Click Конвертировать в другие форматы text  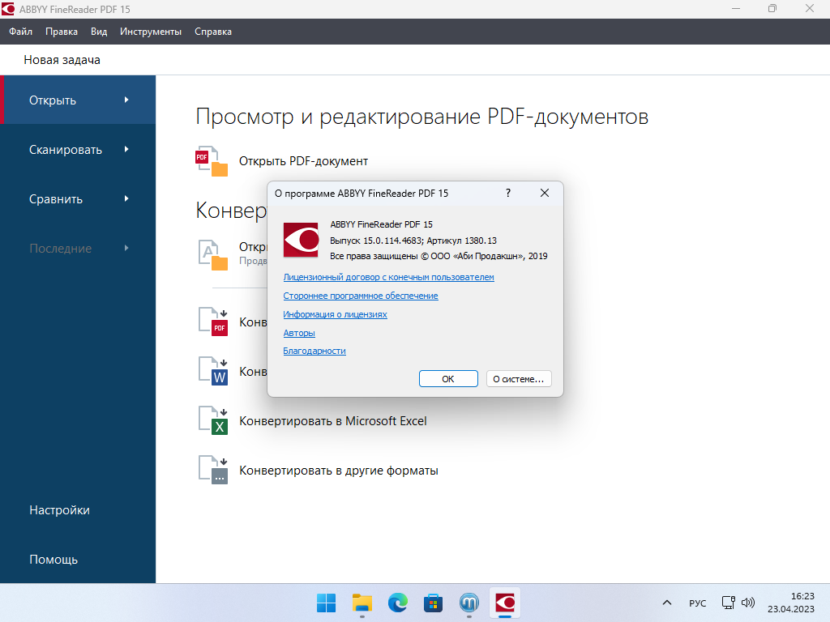[x=339, y=471]
